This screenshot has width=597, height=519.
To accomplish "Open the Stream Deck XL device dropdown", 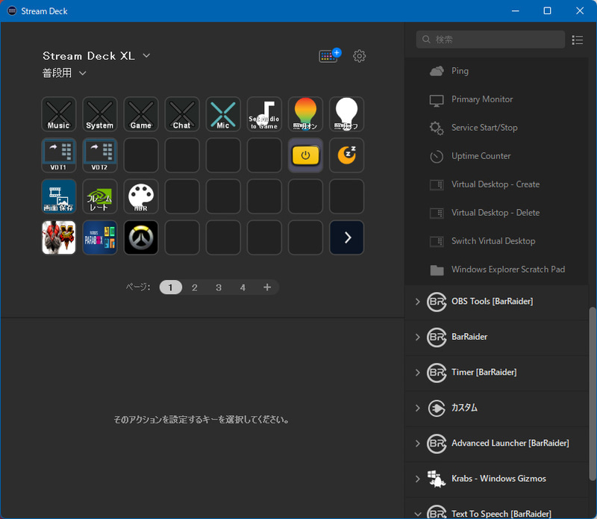I will pyautogui.click(x=146, y=55).
